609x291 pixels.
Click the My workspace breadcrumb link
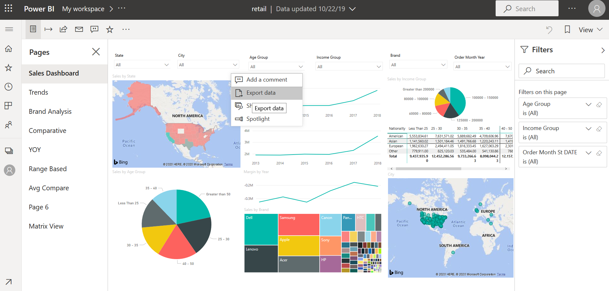pyautogui.click(x=83, y=9)
